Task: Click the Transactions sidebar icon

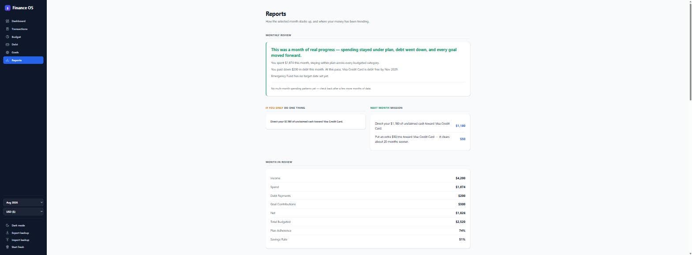Action: tap(8, 29)
